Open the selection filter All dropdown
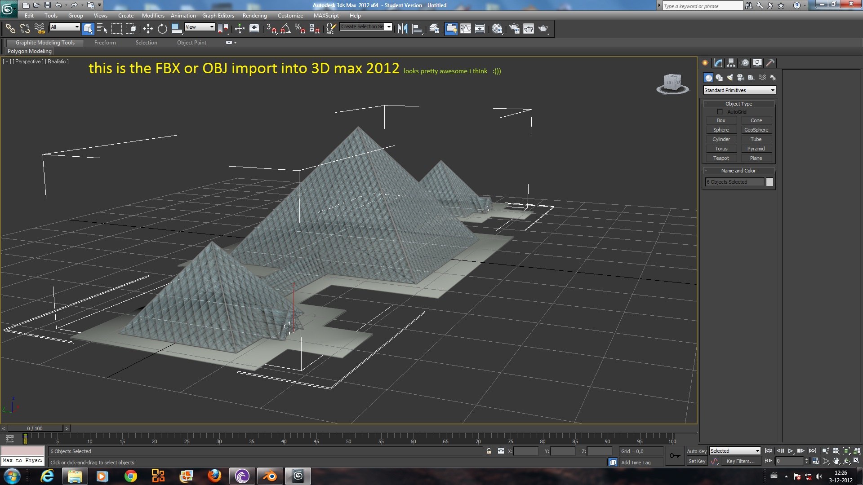 (x=65, y=27)
